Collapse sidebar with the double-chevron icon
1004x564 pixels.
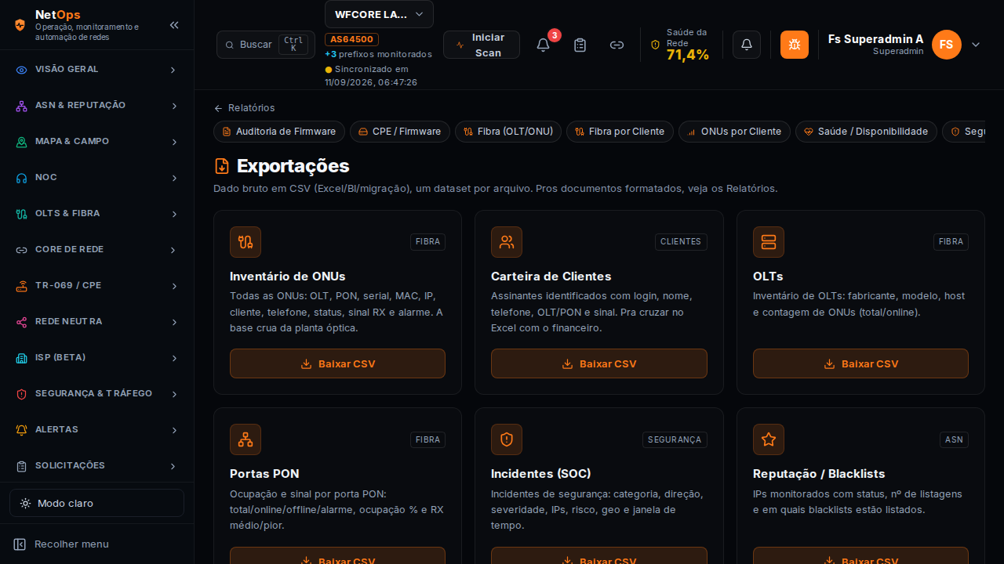[x=174, y=25]
